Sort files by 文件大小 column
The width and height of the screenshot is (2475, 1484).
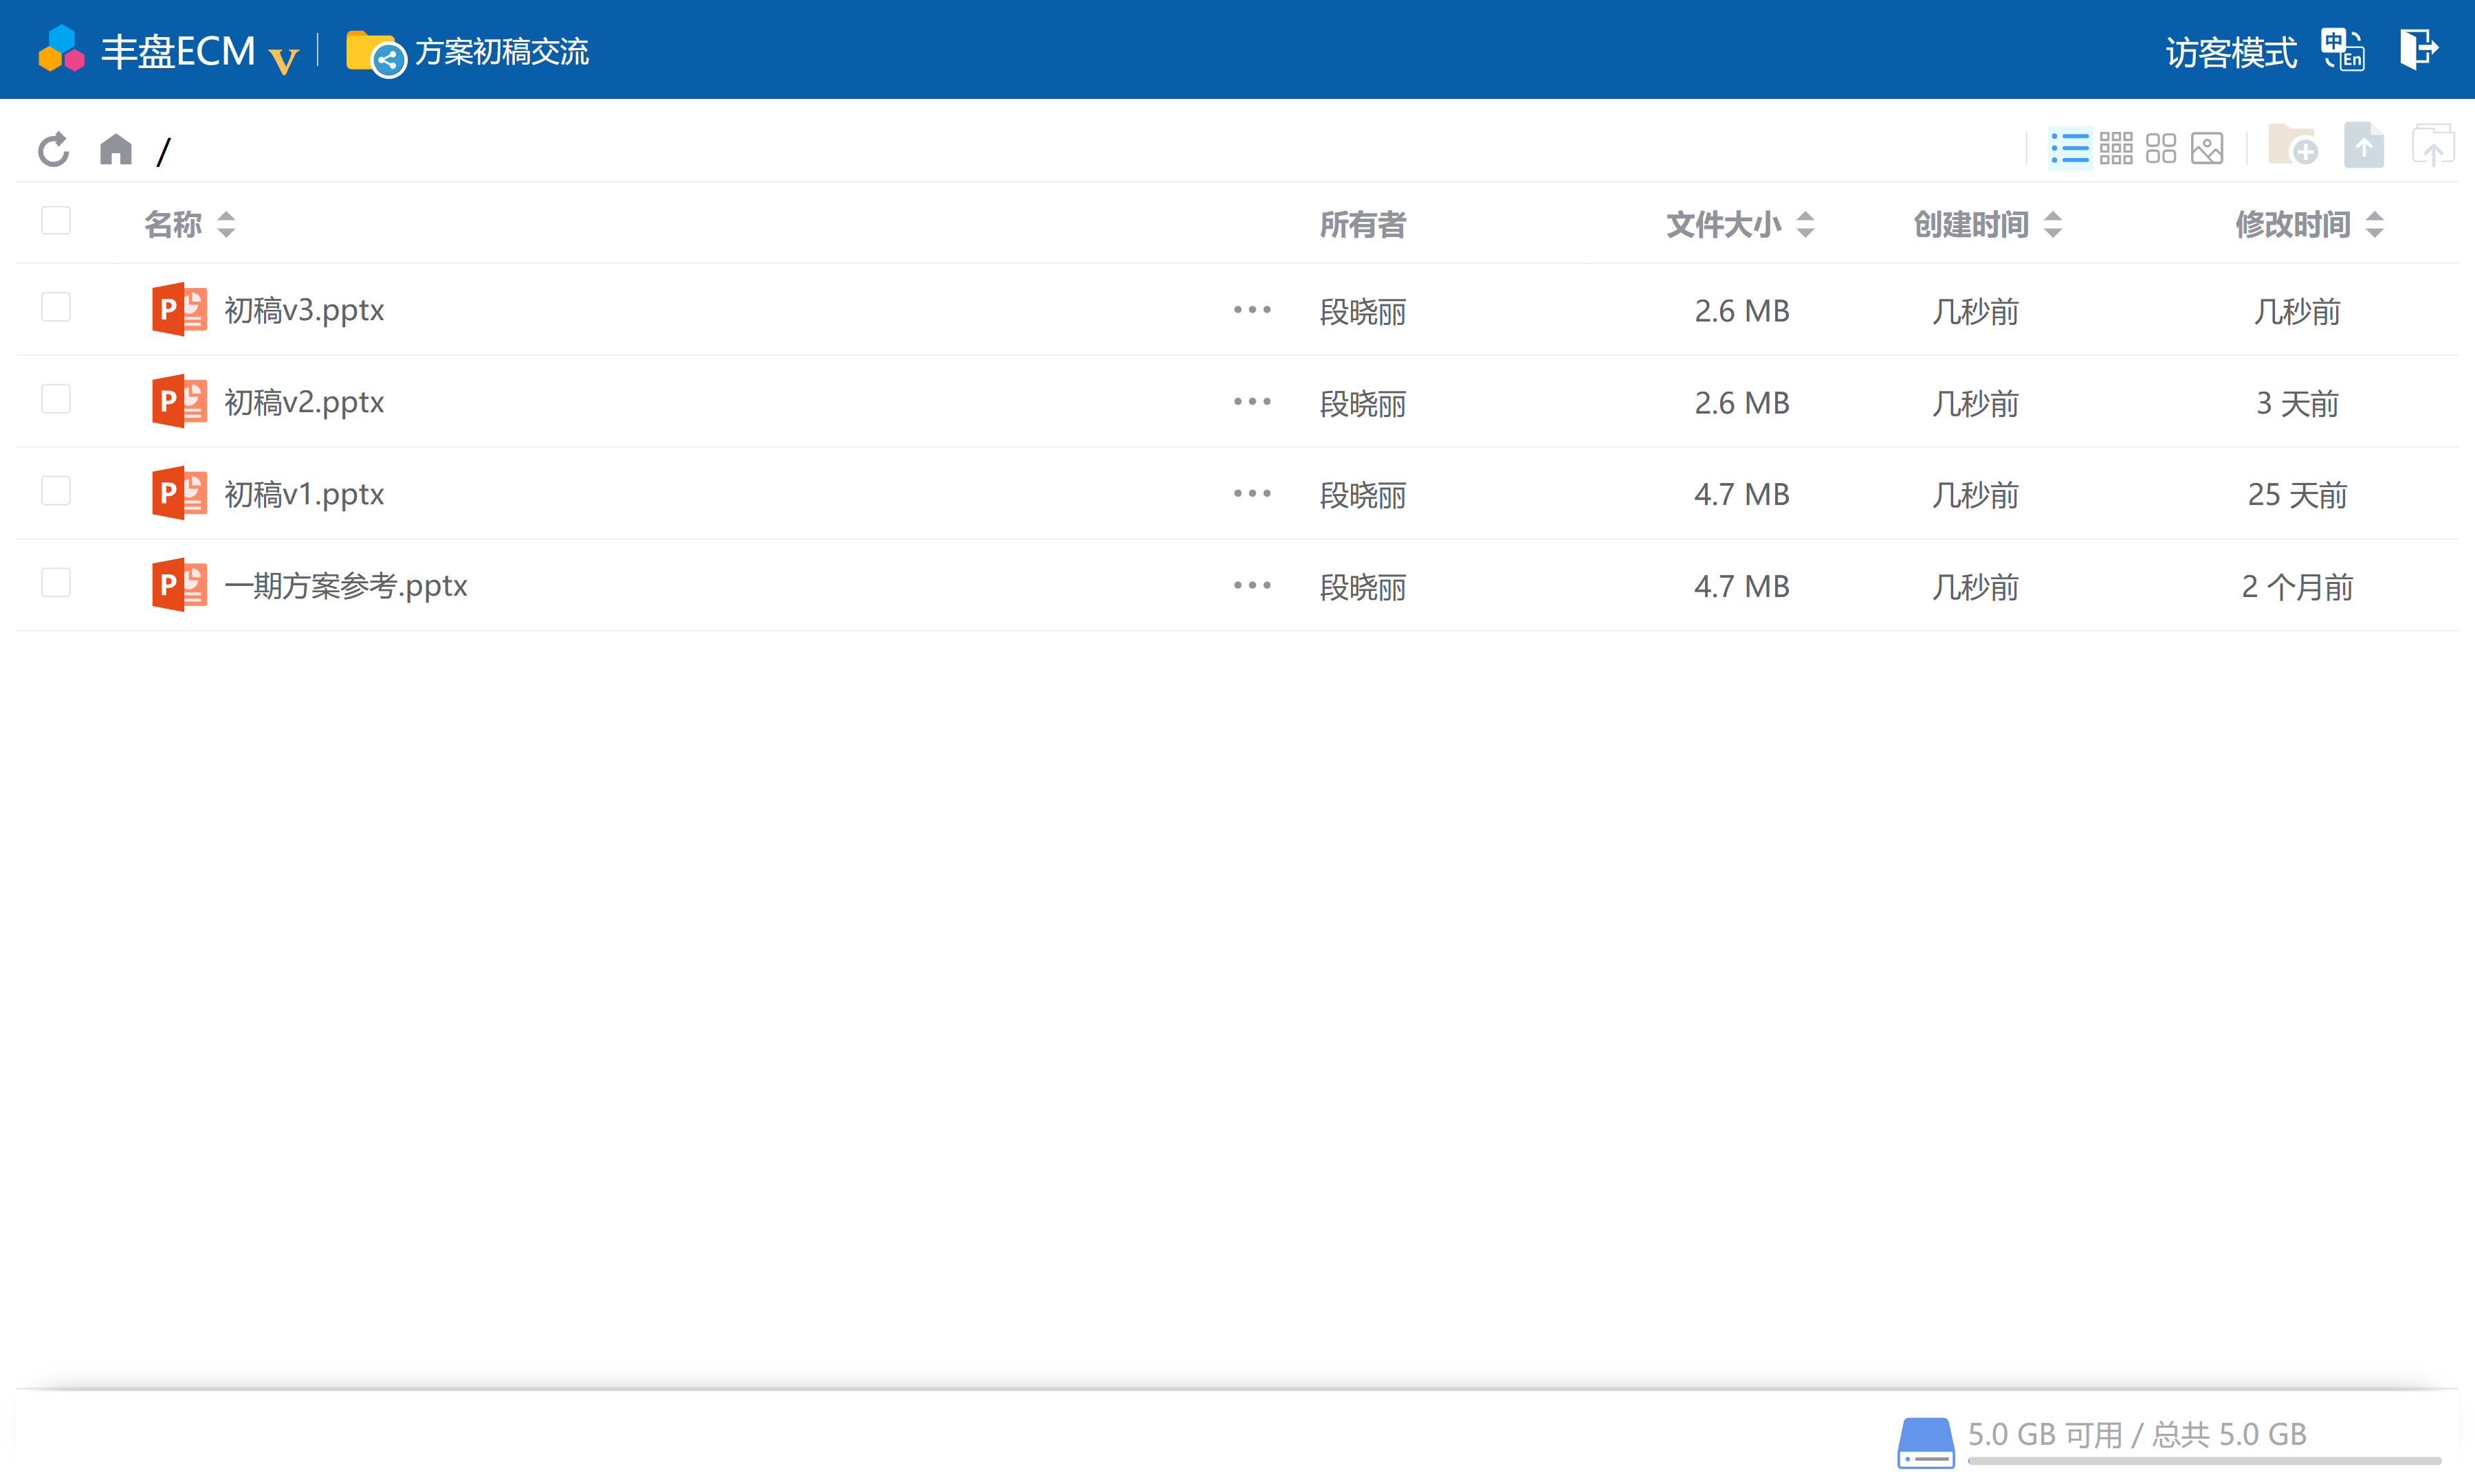click(x=1739, y=224)
